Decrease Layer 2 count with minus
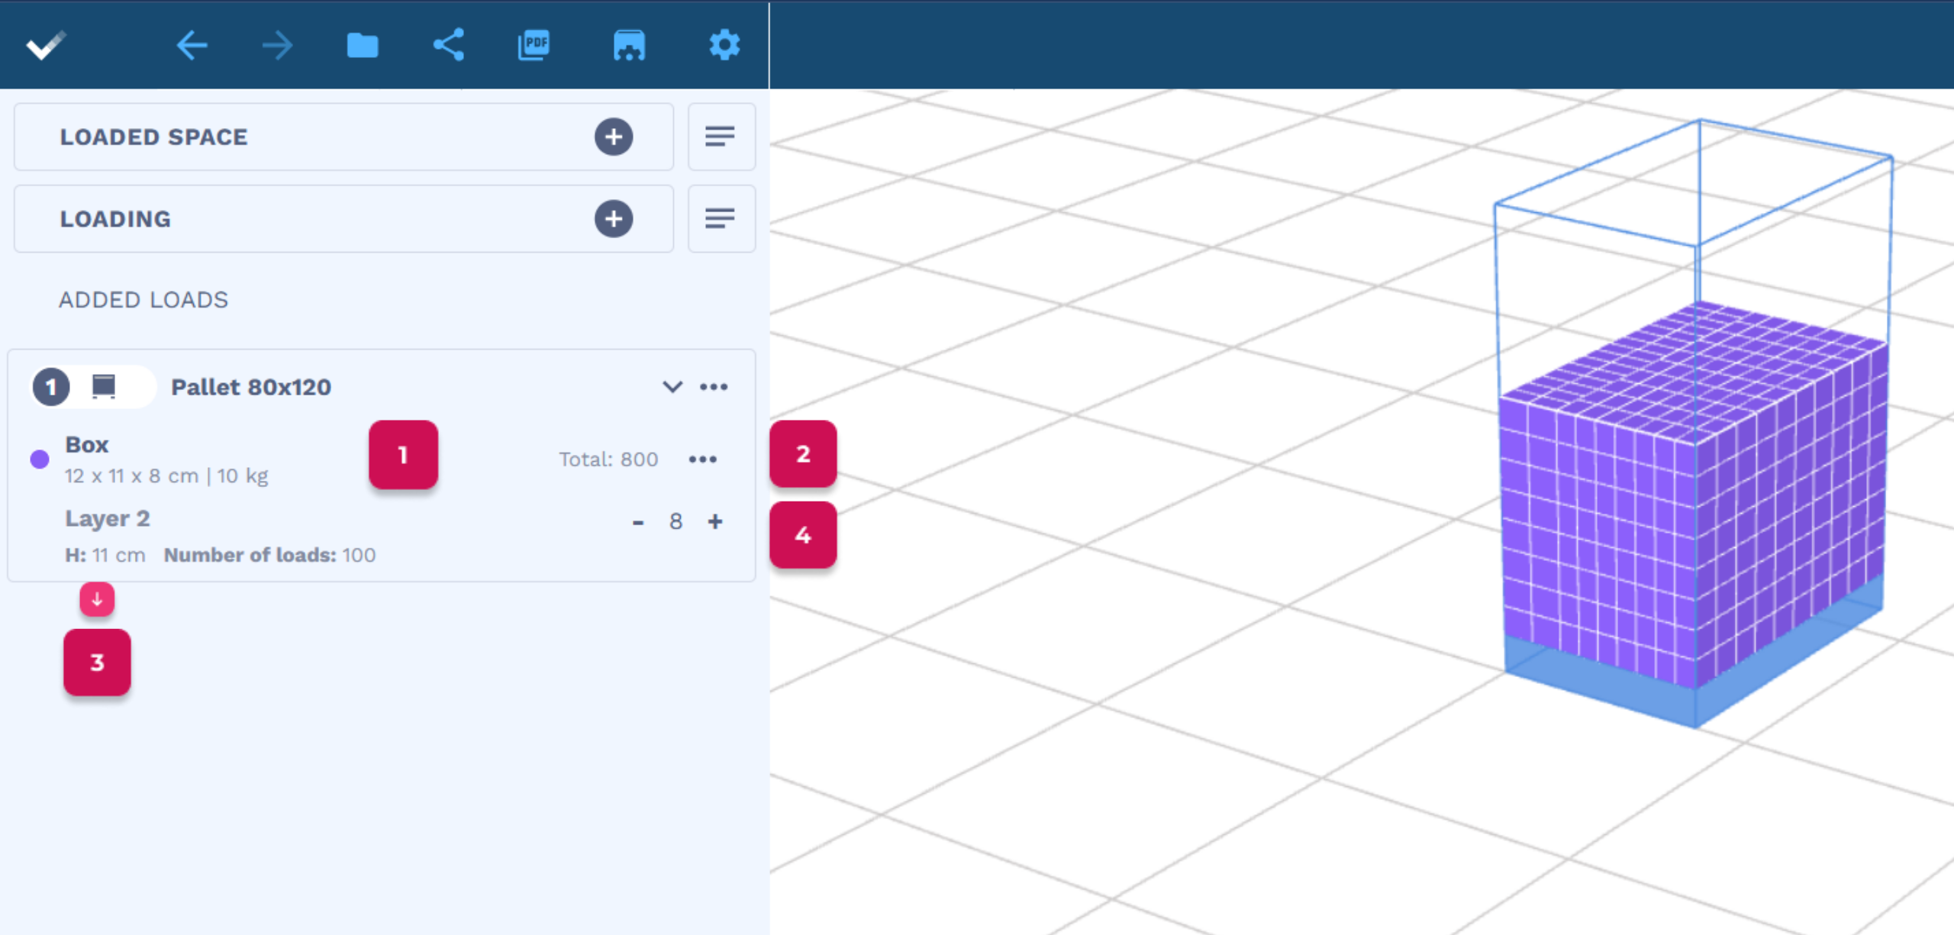This screenshot has height=935, width=1954. pos(638,522)
